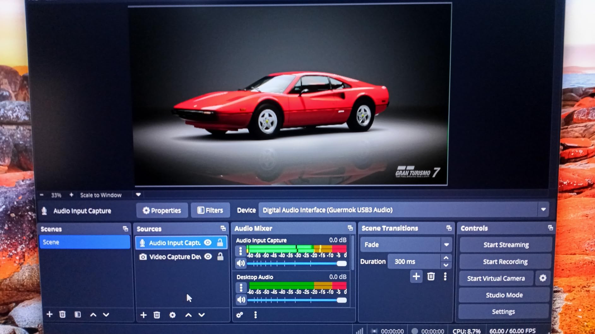Add a new source
This screenshot has height=334, width=595.
144,315
